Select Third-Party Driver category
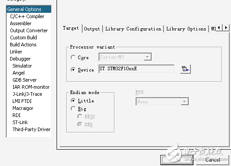 (x=31, y=129)
